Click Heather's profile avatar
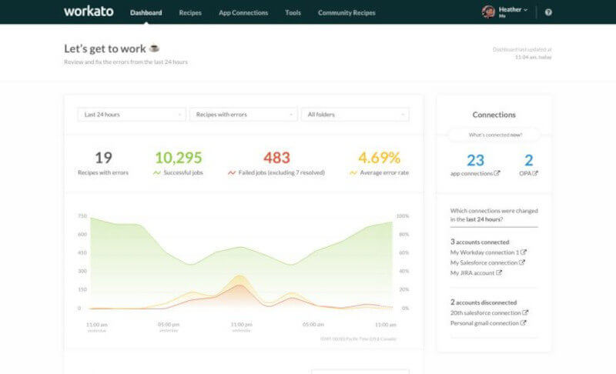This screenshot has height=374, width=616. pyautogui.click(x=488, y=12)
